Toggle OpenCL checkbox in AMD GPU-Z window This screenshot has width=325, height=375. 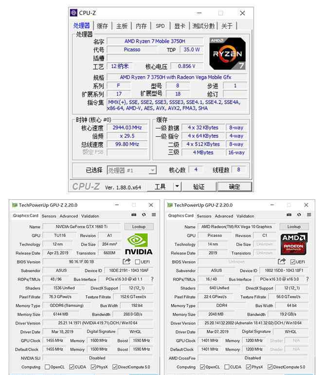click(202, 367)
